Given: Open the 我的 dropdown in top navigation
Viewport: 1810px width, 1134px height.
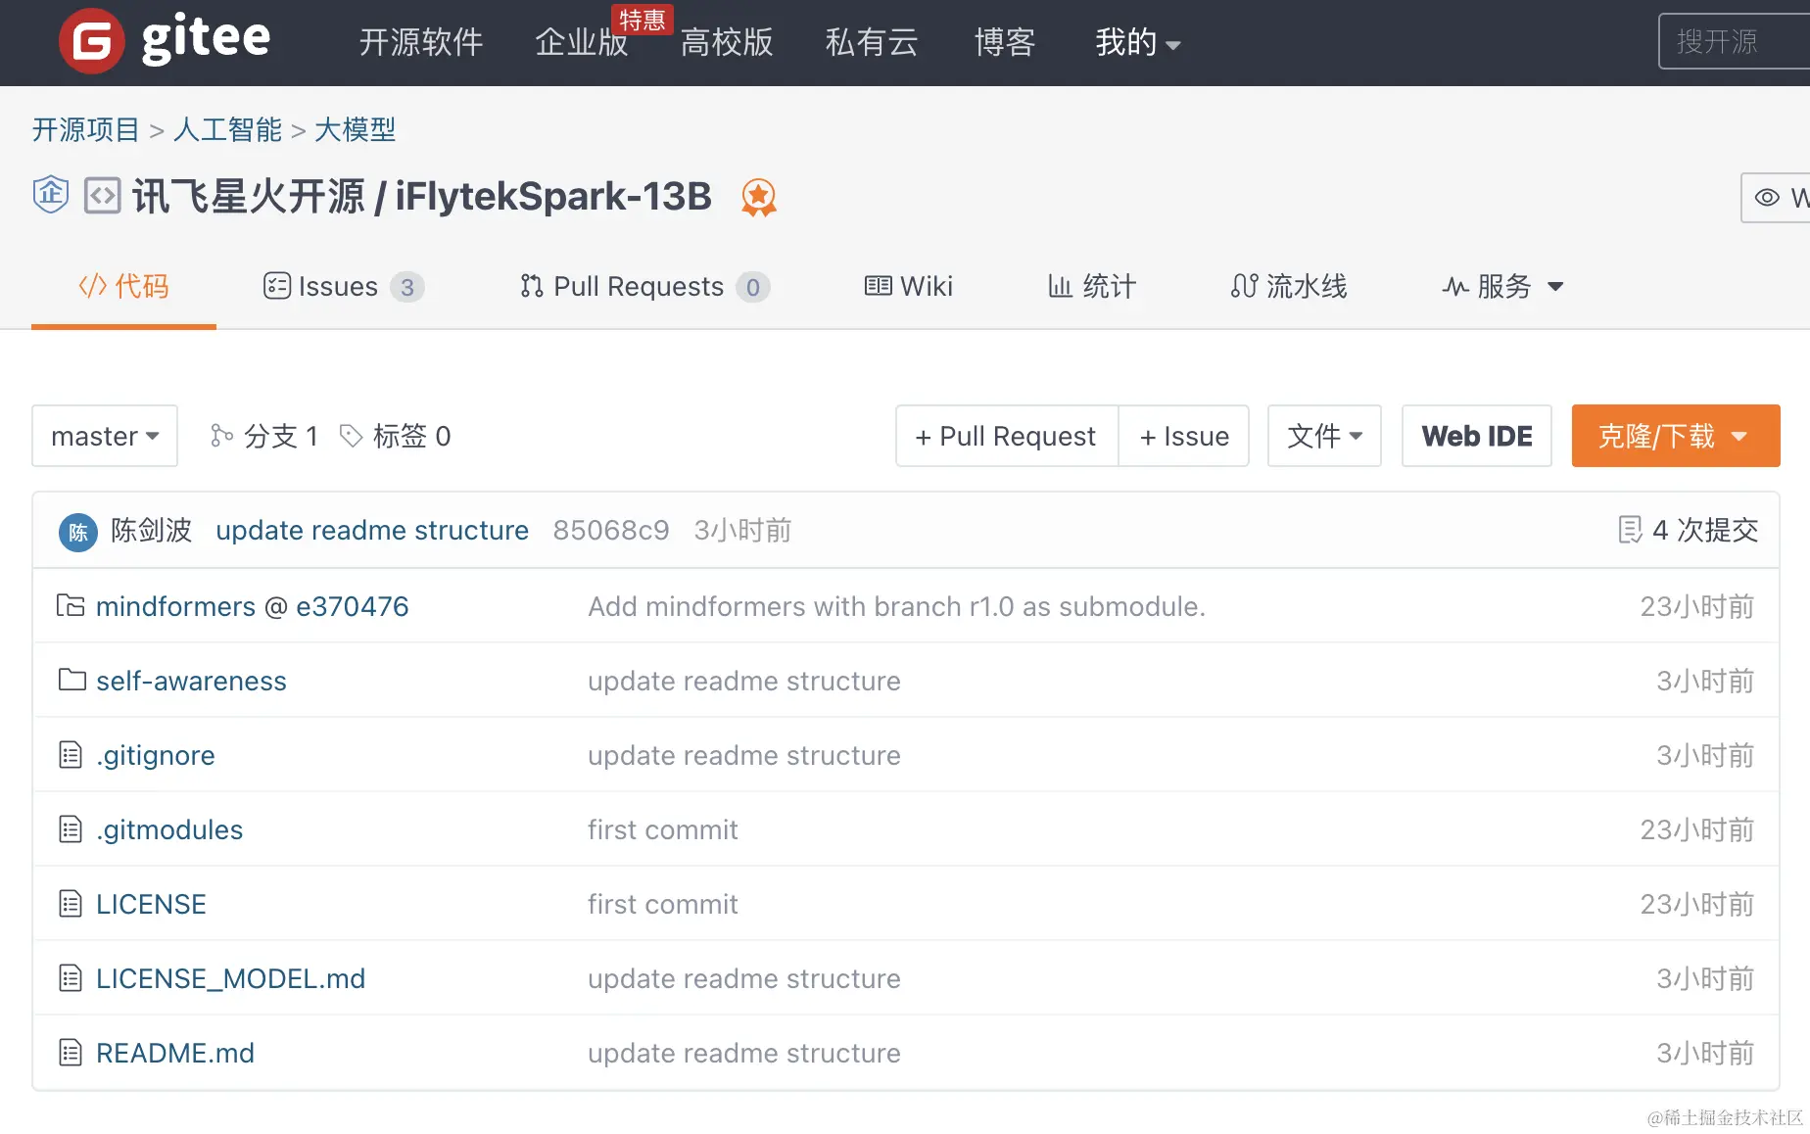Looking at the screenshot, I should [1138, 42].
